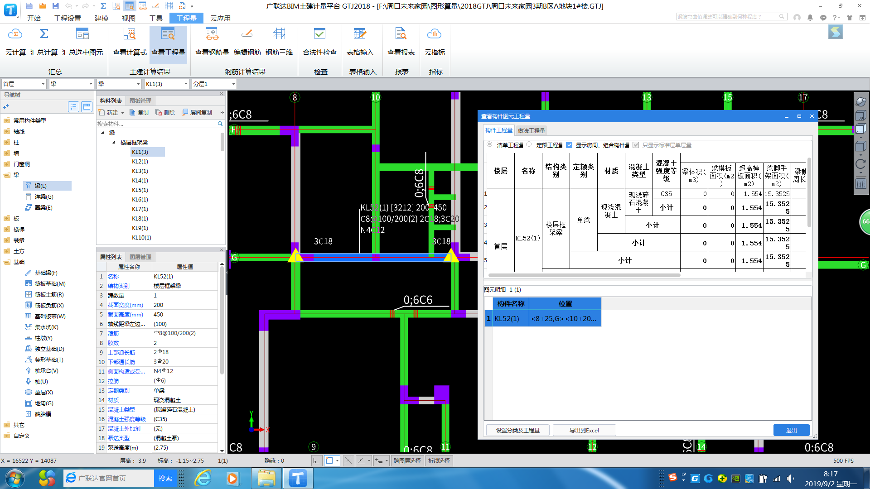Click the 云计算 cloud calculation icon
This screenshot has width=870, height=489.
pos(15,42)
